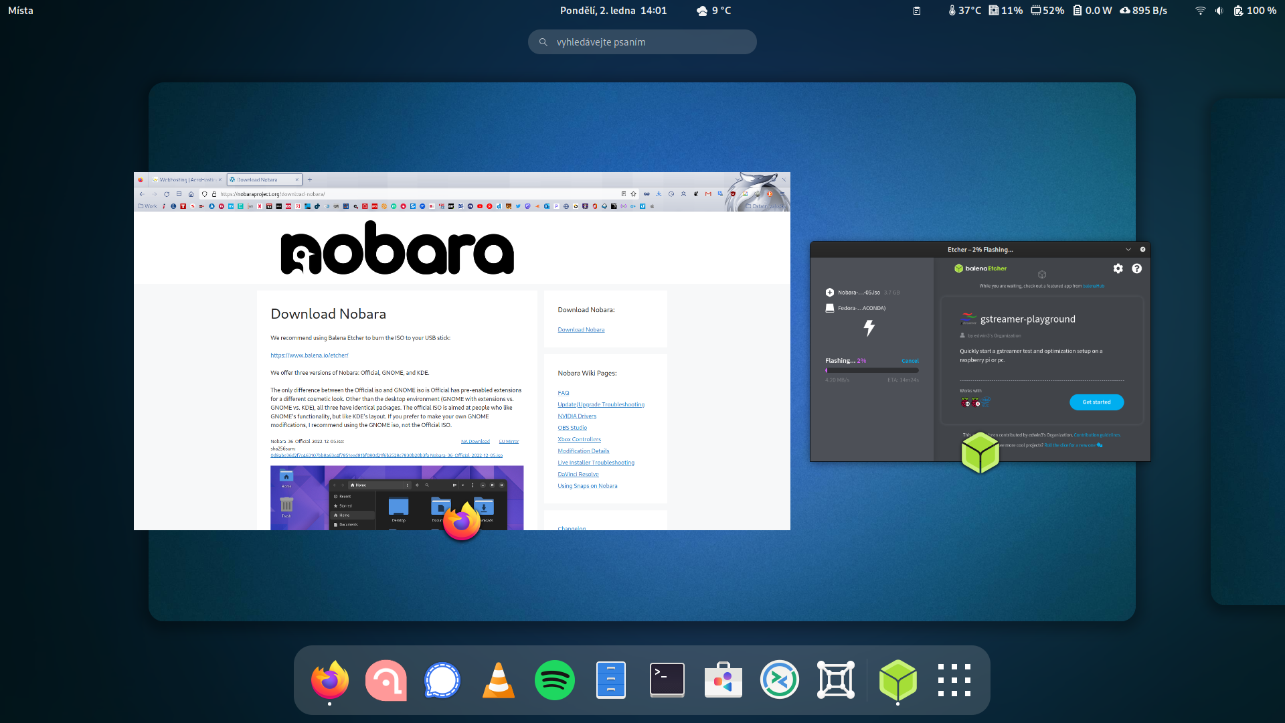1285x723 pixels.
Task: Cancel the Etcher flashing process
Action: click(x=910, y=361)
